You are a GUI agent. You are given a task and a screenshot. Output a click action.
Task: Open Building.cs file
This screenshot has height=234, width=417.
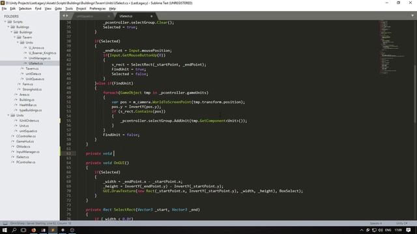pyautogui.click(x=27, y=99)
